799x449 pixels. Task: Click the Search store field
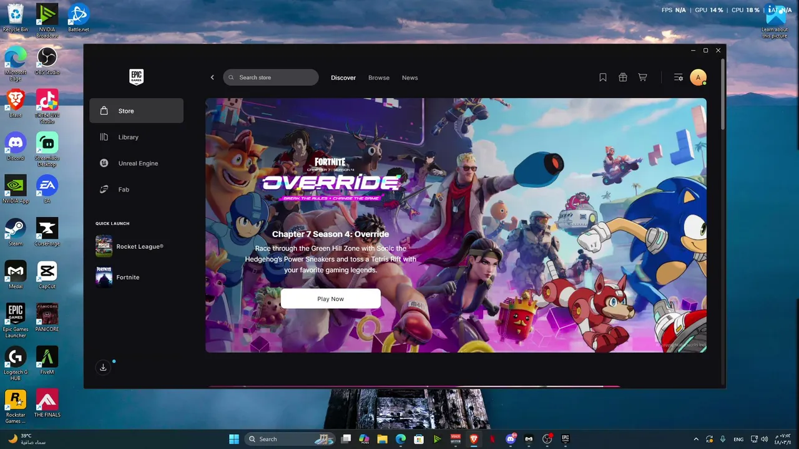click(271, 77)
